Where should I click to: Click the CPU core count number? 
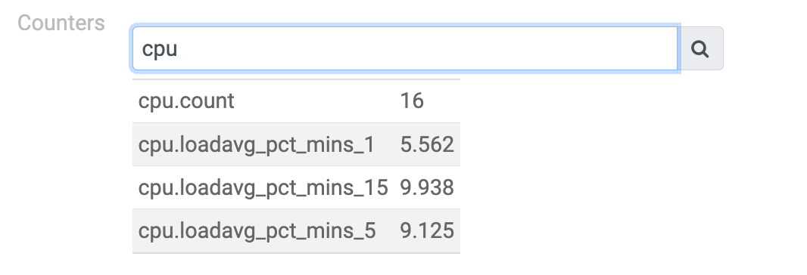(412, 100)
